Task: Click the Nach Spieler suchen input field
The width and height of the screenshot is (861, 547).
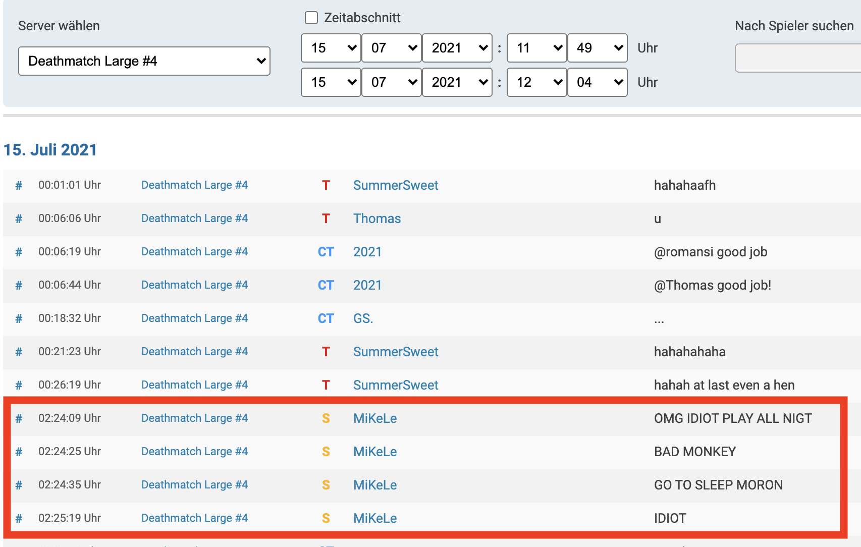Action: 797,58
